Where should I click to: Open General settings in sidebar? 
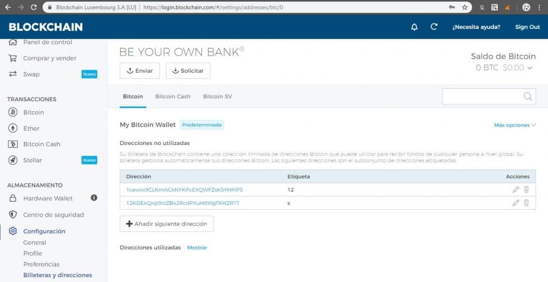click(35, 242)
